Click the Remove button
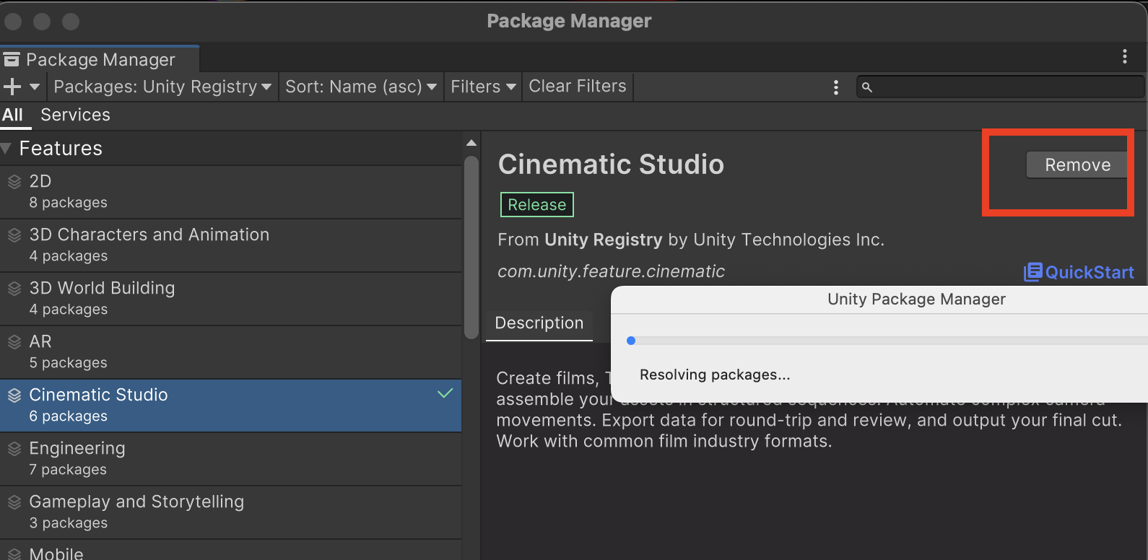Image resolution: width=1148 pixels, height=560 pixels. point(1077,165)
